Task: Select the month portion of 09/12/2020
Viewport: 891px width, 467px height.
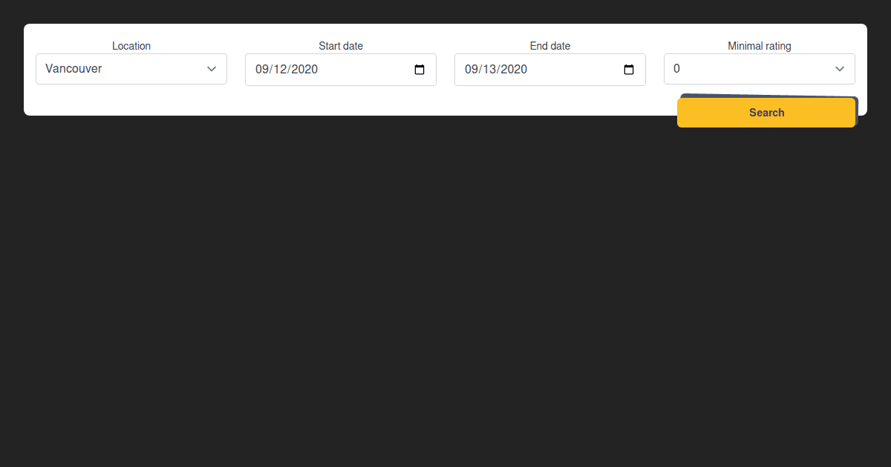Action: click(264, 69)
